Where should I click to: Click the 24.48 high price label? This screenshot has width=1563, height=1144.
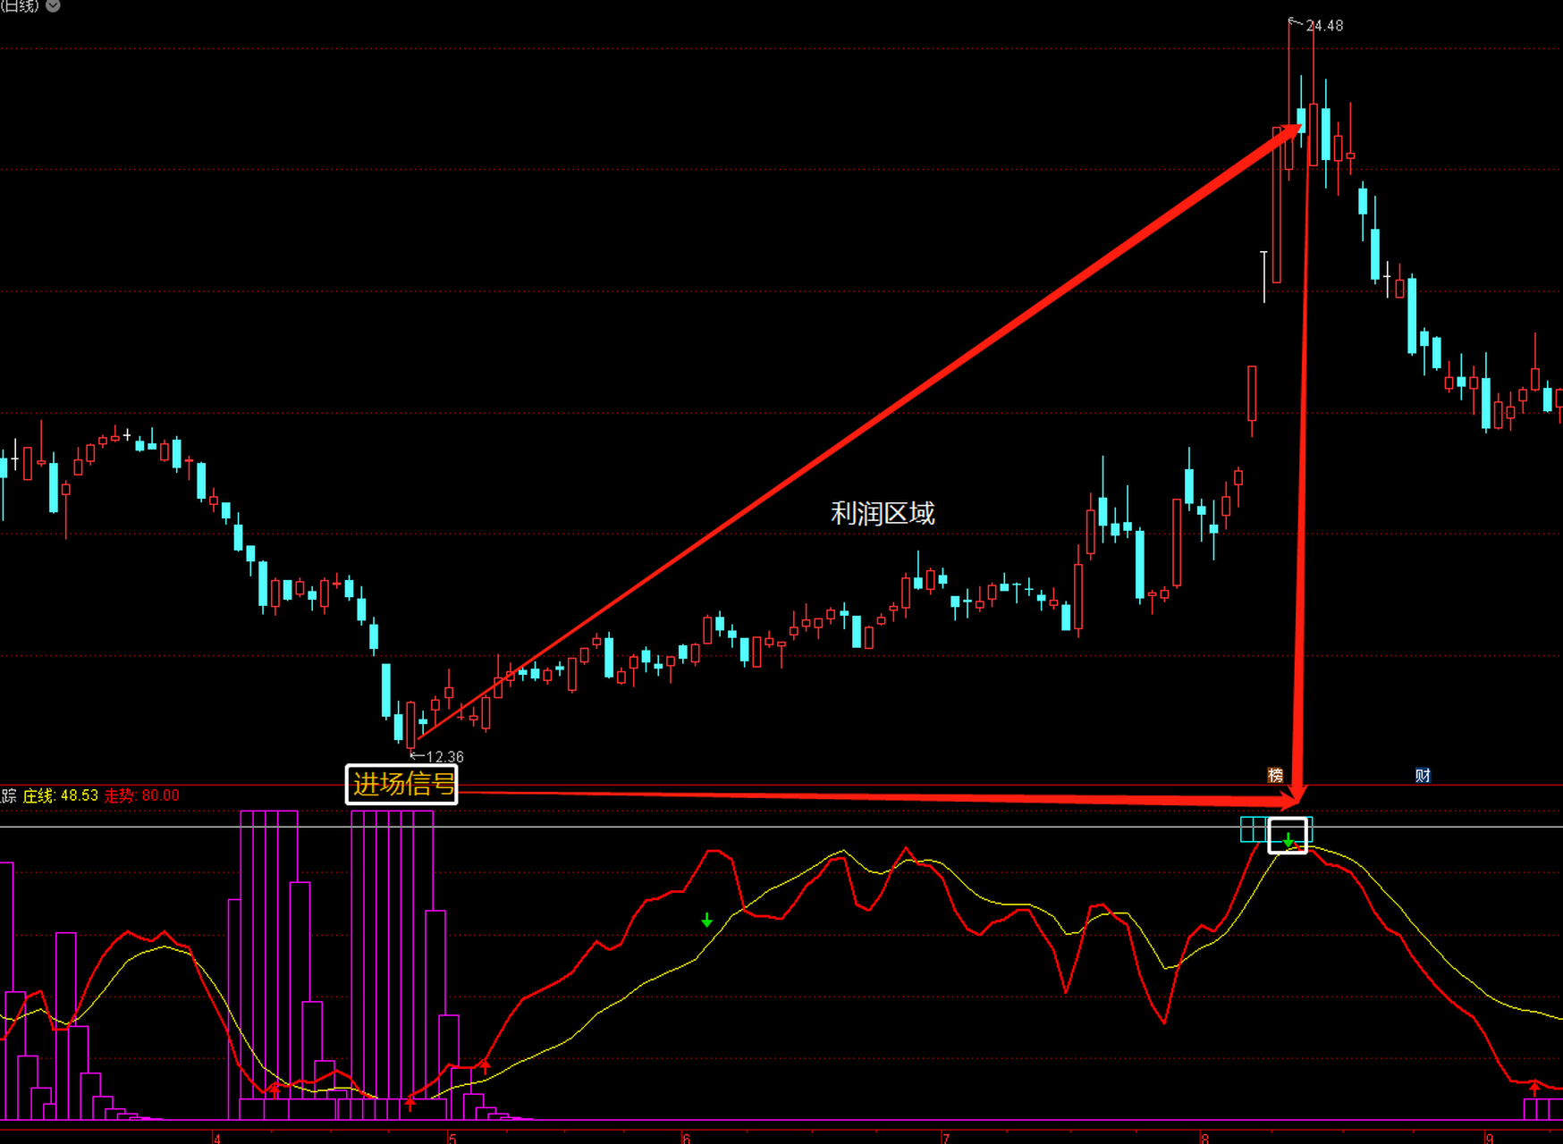(1324, 26)
